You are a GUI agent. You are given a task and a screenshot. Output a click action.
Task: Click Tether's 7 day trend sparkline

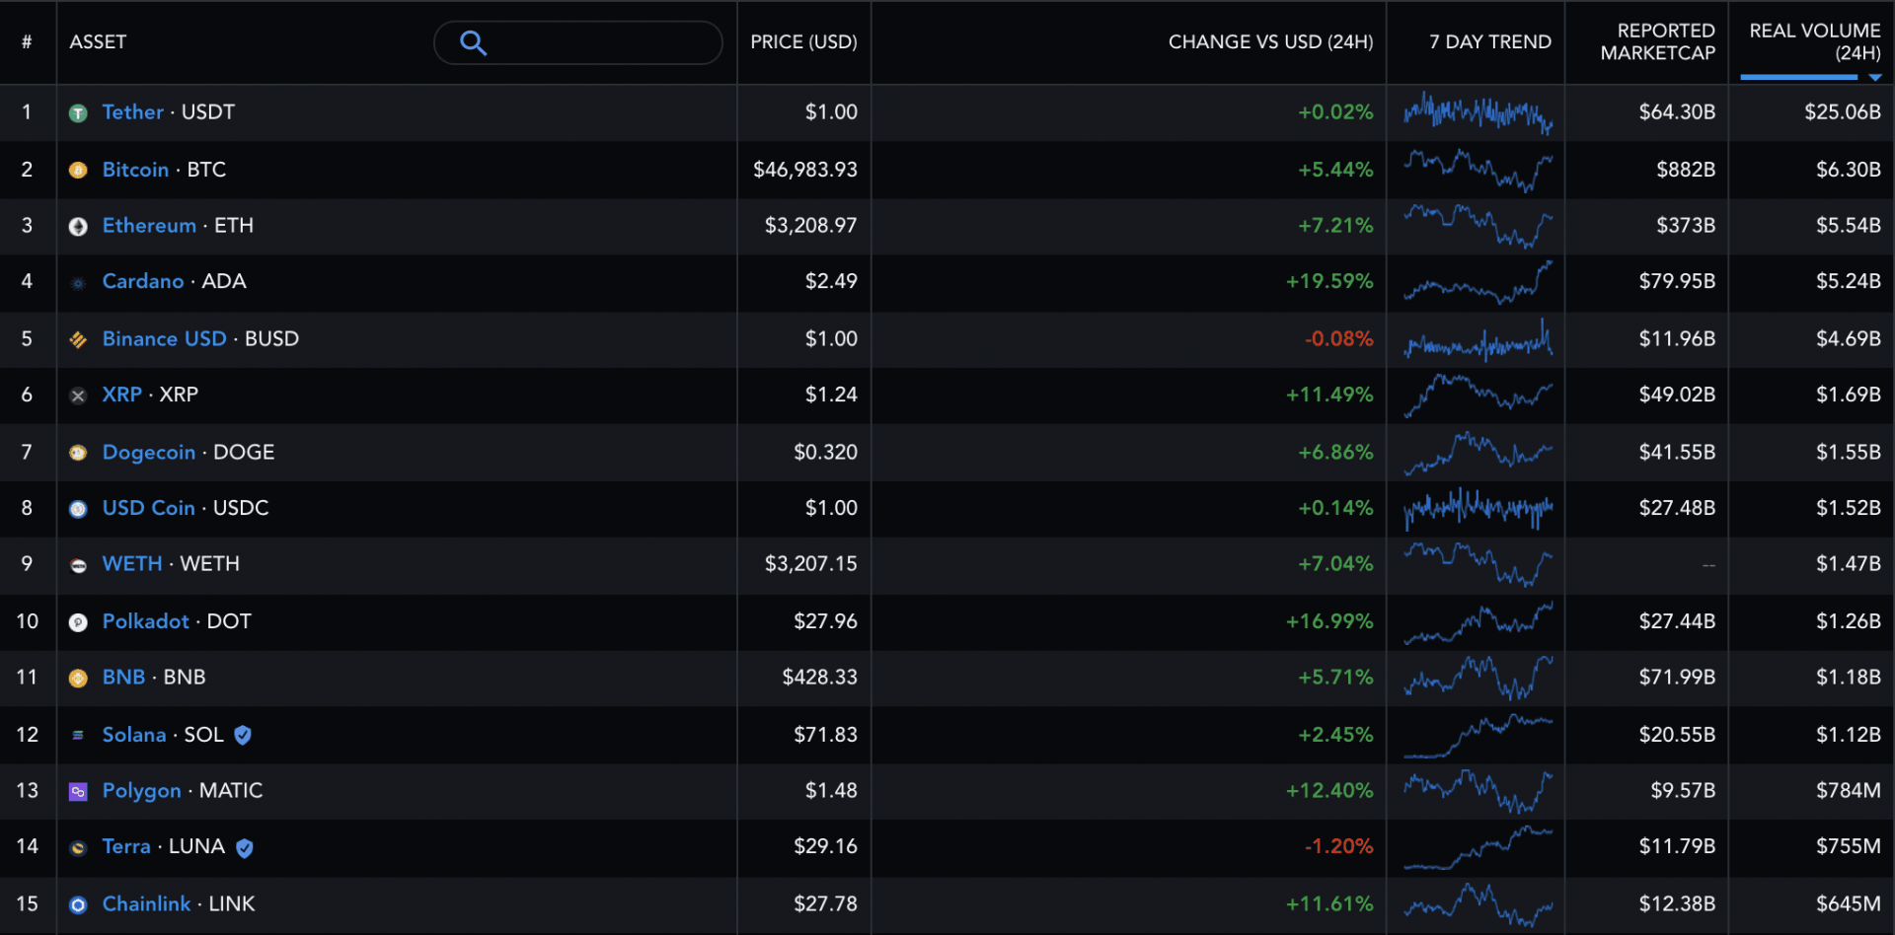(x=1478, y=112)
